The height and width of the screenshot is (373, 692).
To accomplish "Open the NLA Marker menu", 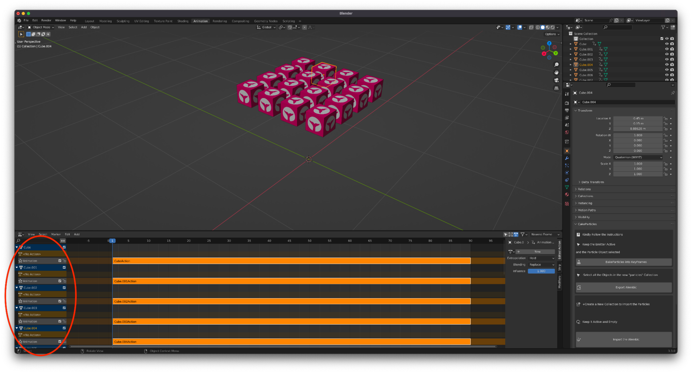I will coord(56,234).
